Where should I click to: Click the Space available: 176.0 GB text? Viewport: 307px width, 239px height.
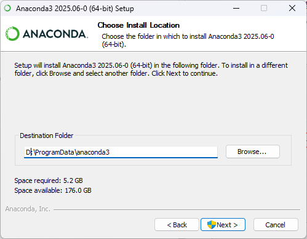53,190
